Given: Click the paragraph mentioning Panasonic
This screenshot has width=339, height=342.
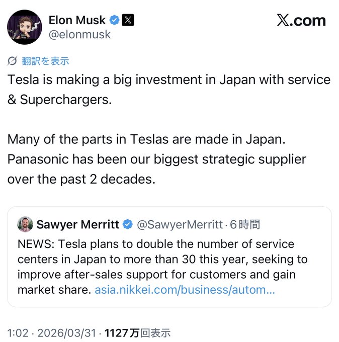Looking at the screenshot, I should click(x=157, y=158).
